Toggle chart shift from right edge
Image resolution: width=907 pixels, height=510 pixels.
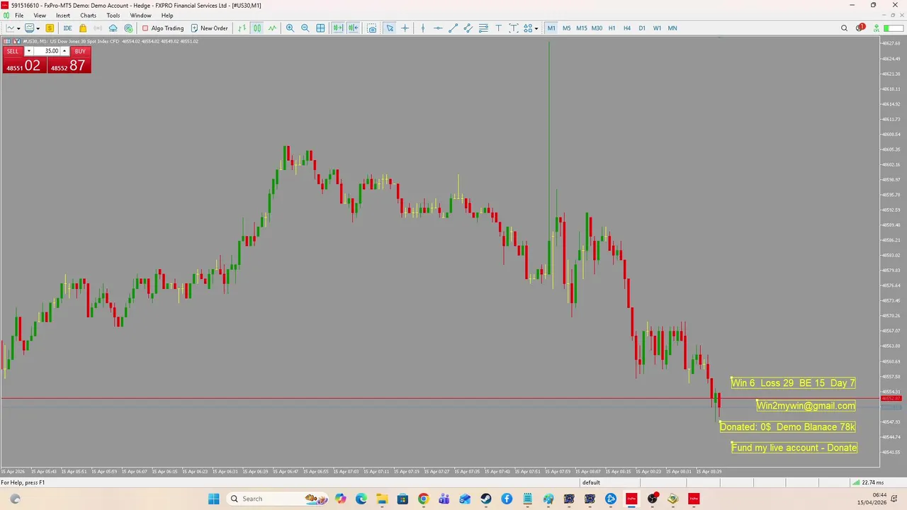pyautogui.click(x=353, y=28)
